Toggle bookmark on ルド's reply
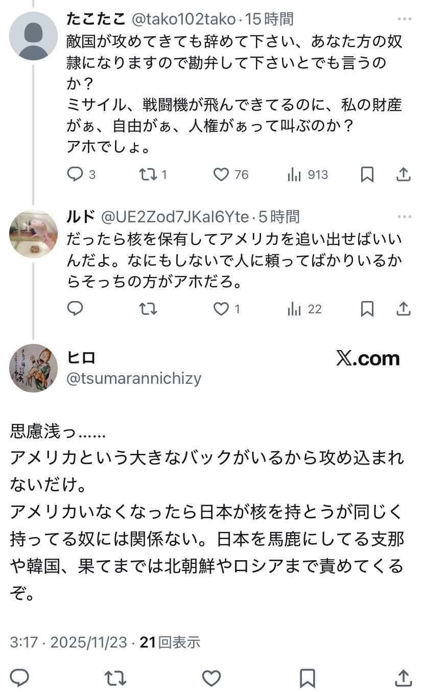423x692 pixels. (367, 309)
